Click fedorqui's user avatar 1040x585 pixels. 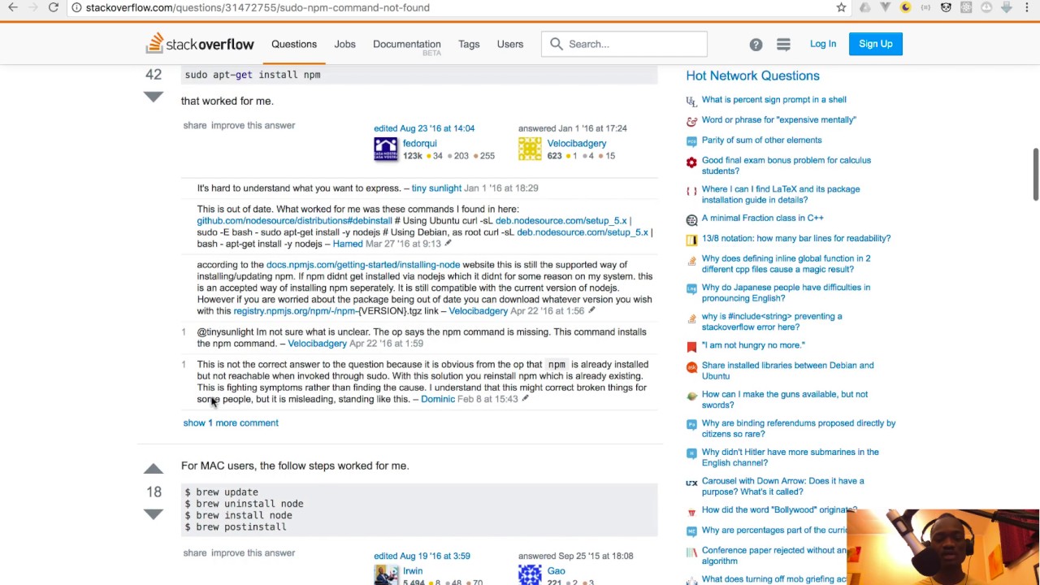coord(386,149)
